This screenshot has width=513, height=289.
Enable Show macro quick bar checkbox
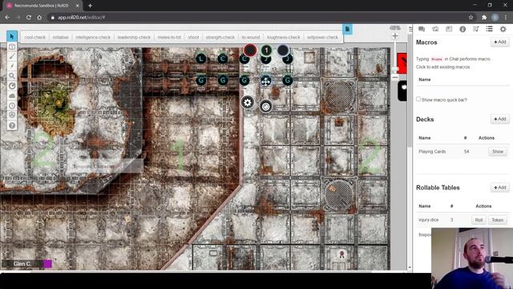[418, 99]
